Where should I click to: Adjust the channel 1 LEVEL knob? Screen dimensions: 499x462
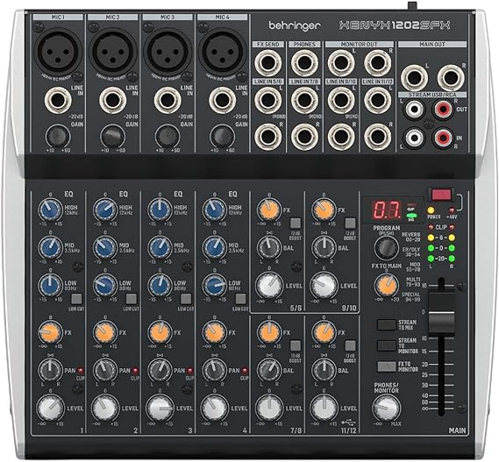50,408
